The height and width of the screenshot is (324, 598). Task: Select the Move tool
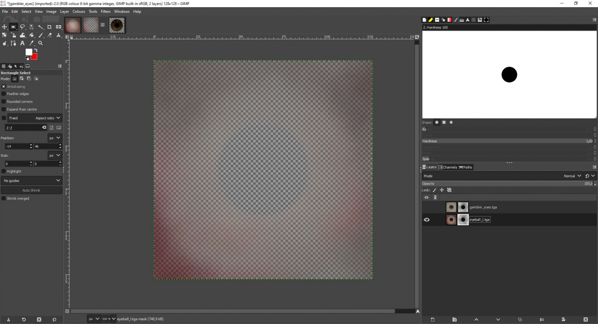click(x=5, y=27)
